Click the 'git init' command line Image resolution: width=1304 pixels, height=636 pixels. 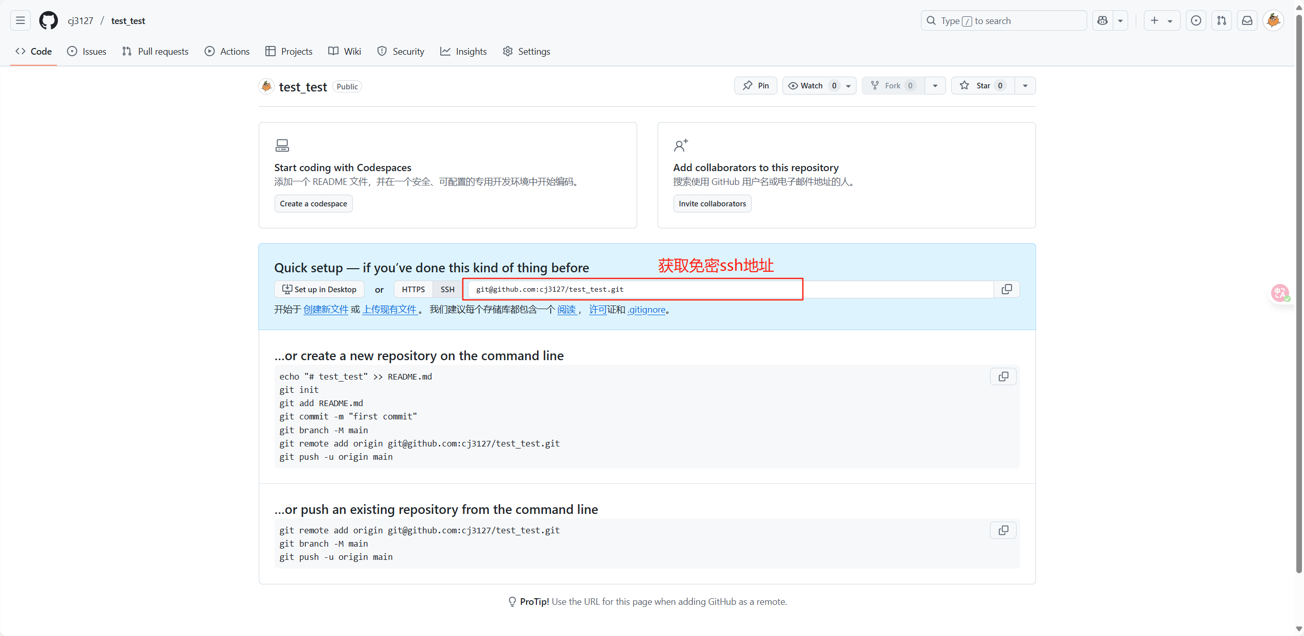pyautogui.click(x=299, y=390)
